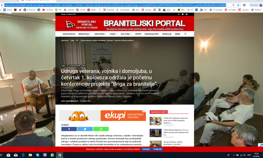Bookmark page with the star icon

pyautogui.click(x=238, y=5)
